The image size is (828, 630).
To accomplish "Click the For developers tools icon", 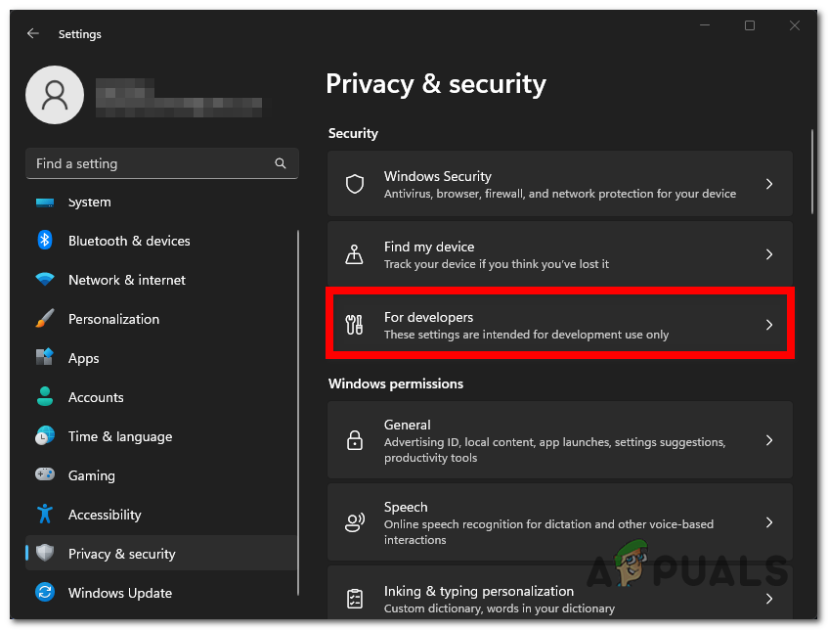I will (355, 325).
